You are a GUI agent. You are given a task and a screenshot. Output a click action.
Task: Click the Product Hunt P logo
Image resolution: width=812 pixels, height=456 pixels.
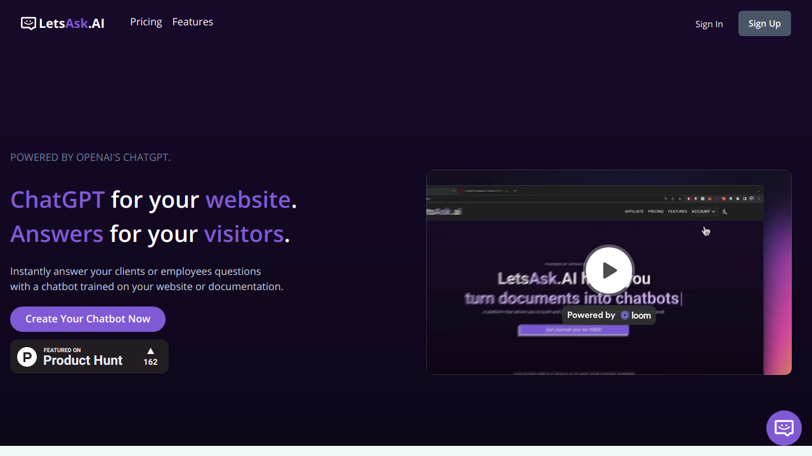(x=27, y=357)
